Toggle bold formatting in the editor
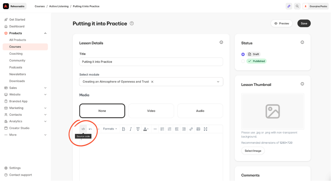Viewport: 331px width, 181px height. click(124, 129)
